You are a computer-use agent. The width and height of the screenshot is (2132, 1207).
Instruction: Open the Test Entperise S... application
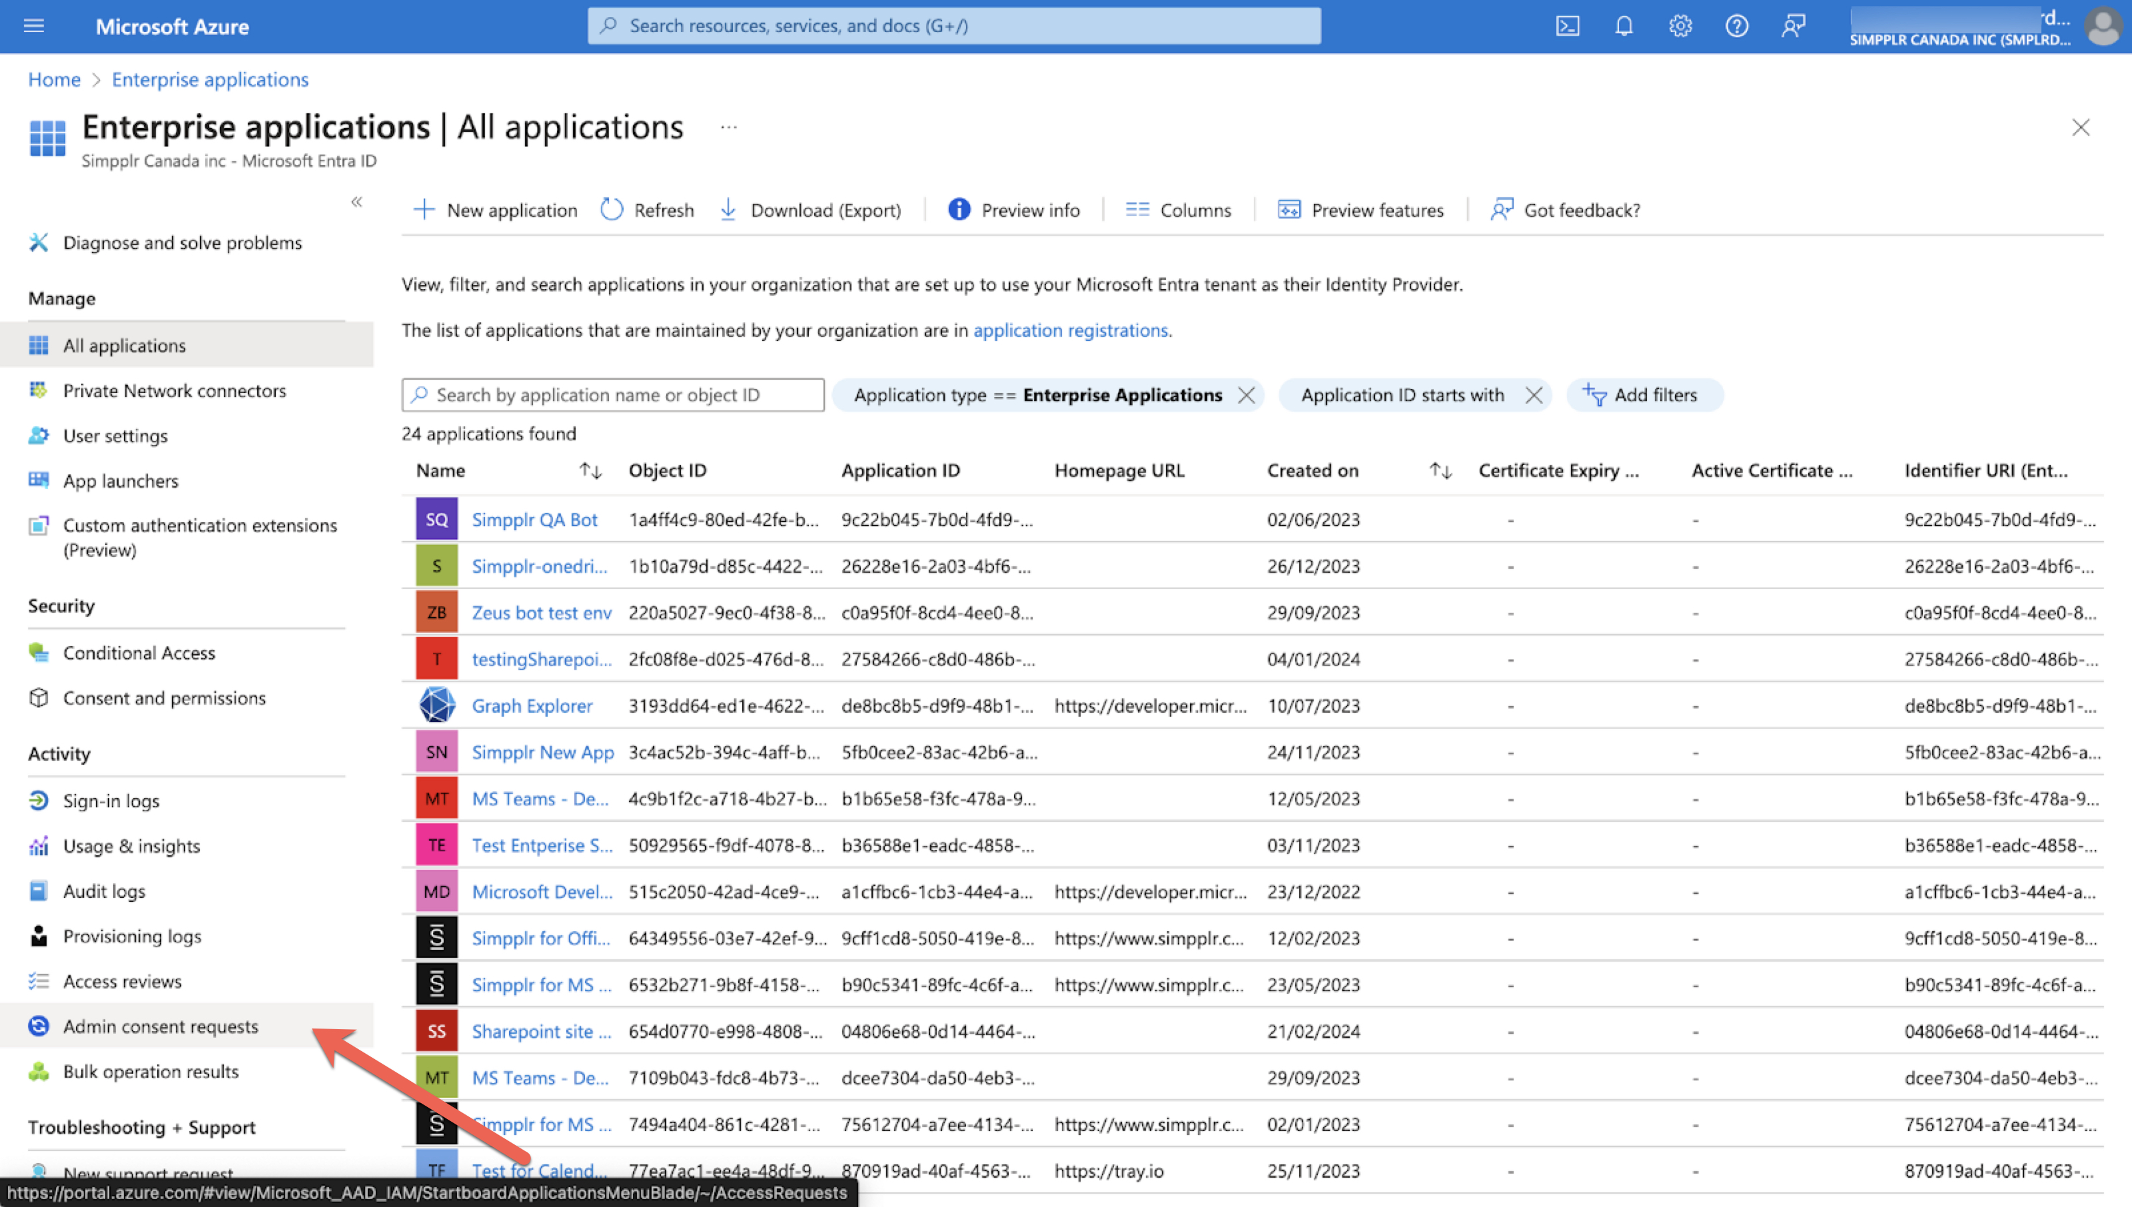coord(541,845)
